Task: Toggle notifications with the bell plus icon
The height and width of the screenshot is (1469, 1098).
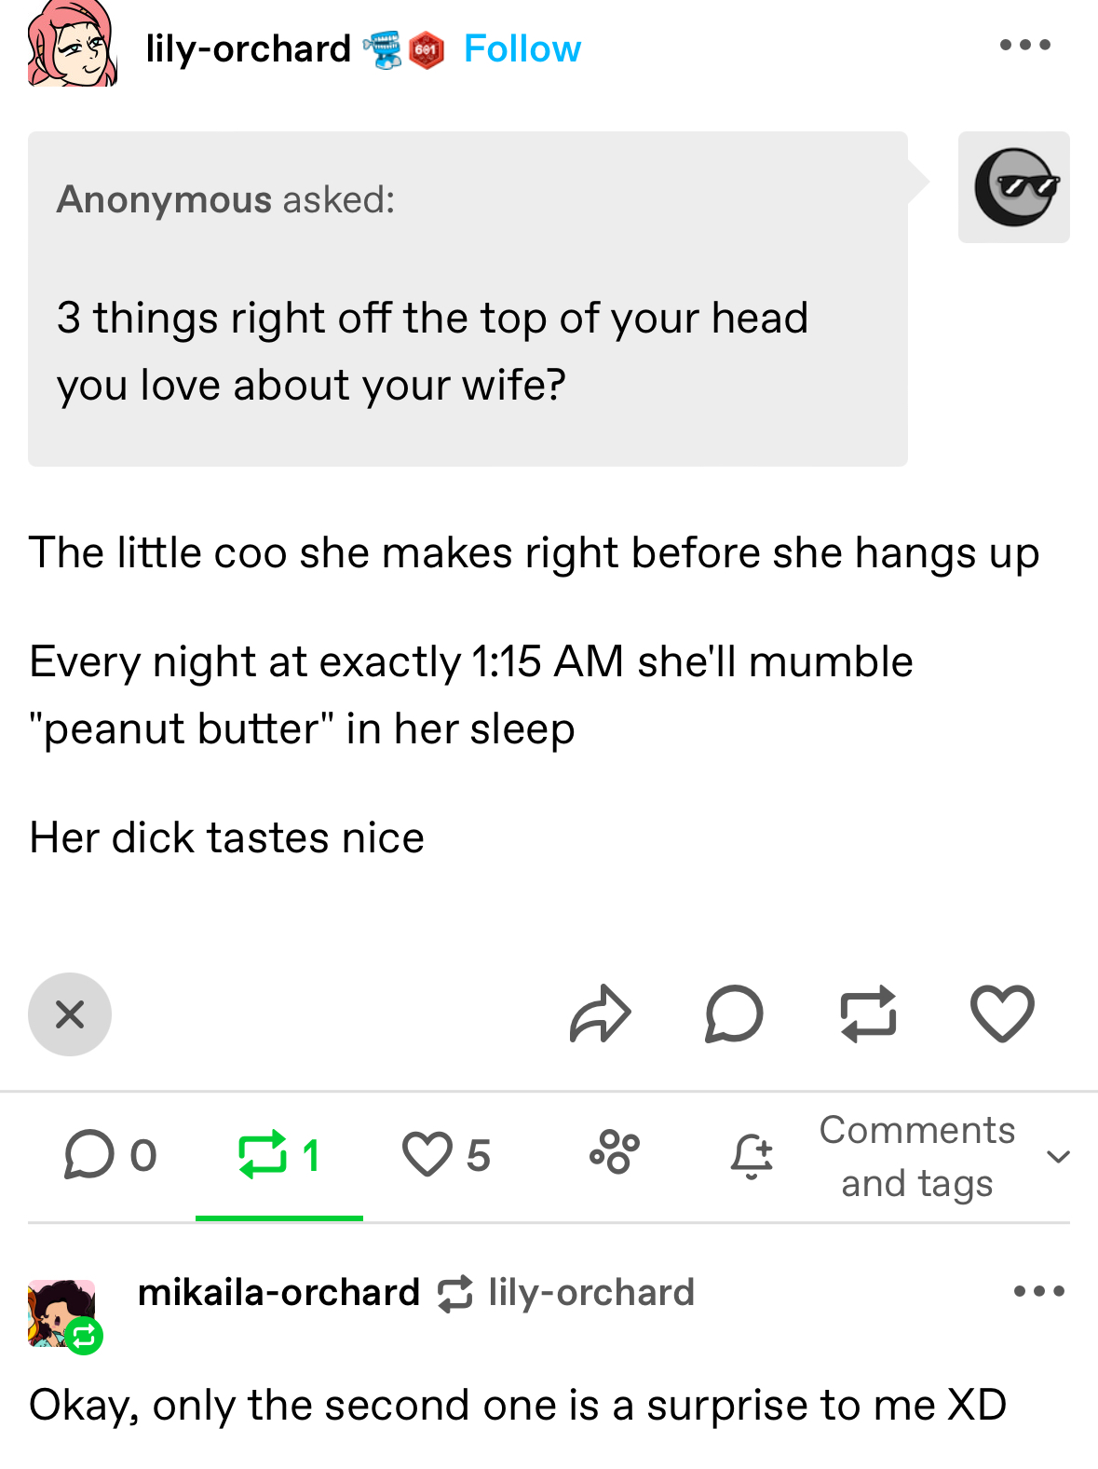Action: (x=752, y=1156)
